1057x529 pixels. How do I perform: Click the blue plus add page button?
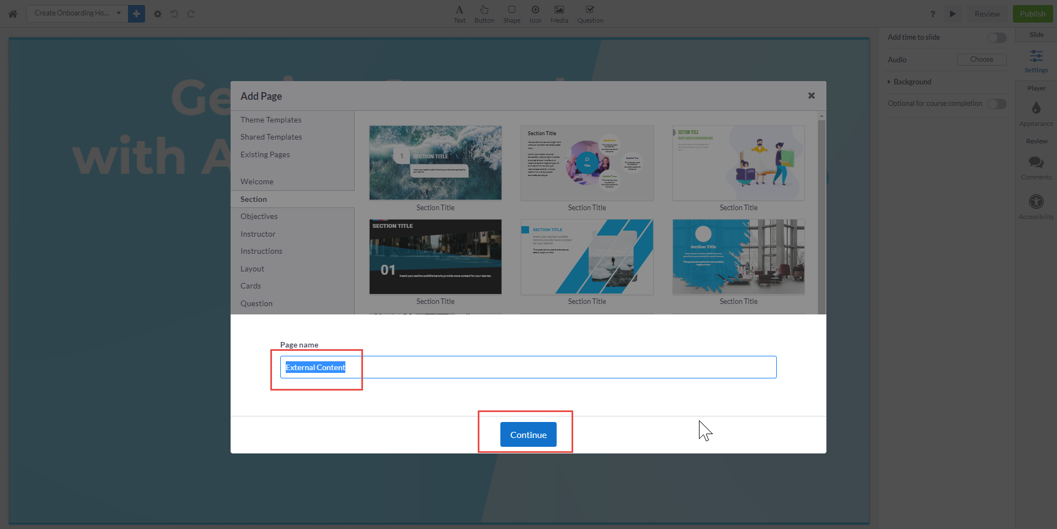[x=136, y=14]
